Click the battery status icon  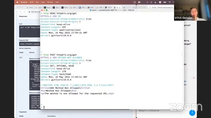(165, 2)
